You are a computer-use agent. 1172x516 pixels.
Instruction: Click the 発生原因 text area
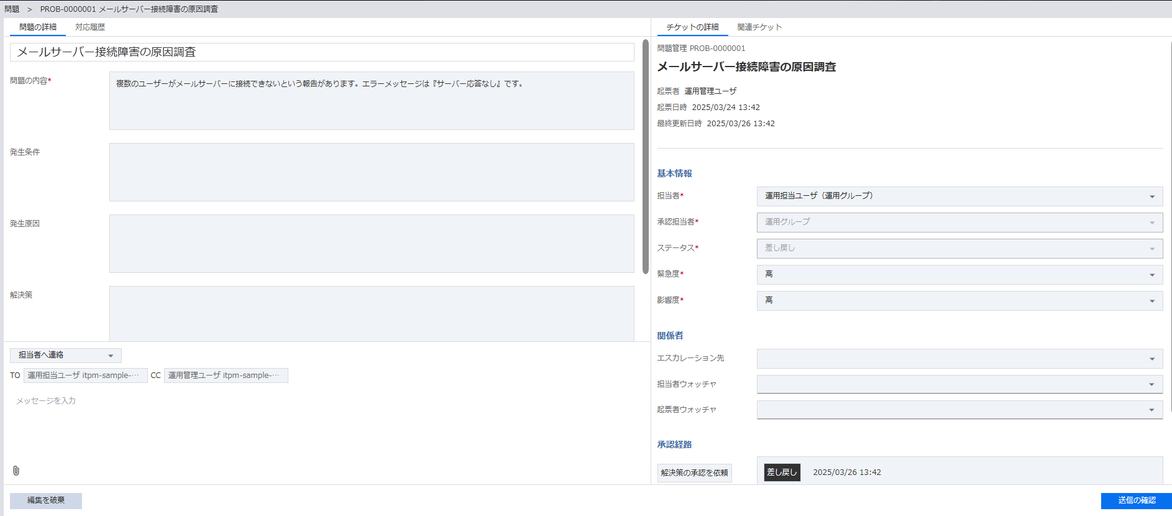(x=372, y=244)
